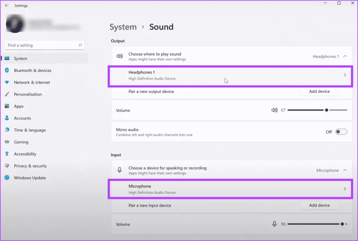The width and height of the screenshot is (358, 241).
Task: Click the Network & internet Wi-Fi icon
Action: (7, 82)
